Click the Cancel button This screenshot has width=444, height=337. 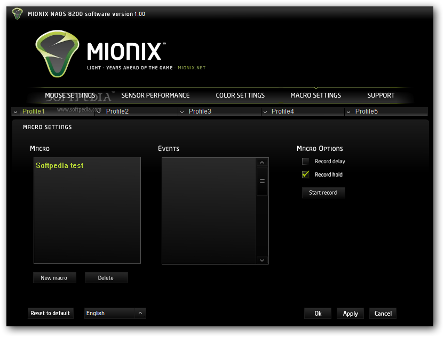point(383,314)
